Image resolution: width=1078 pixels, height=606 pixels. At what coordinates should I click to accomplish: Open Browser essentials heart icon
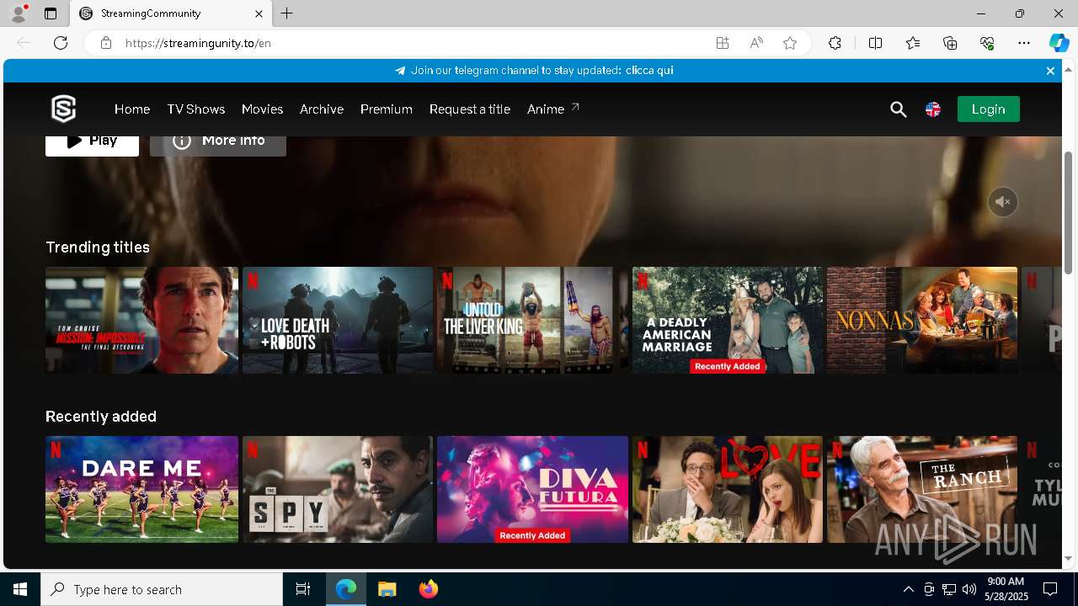(987, 43)
